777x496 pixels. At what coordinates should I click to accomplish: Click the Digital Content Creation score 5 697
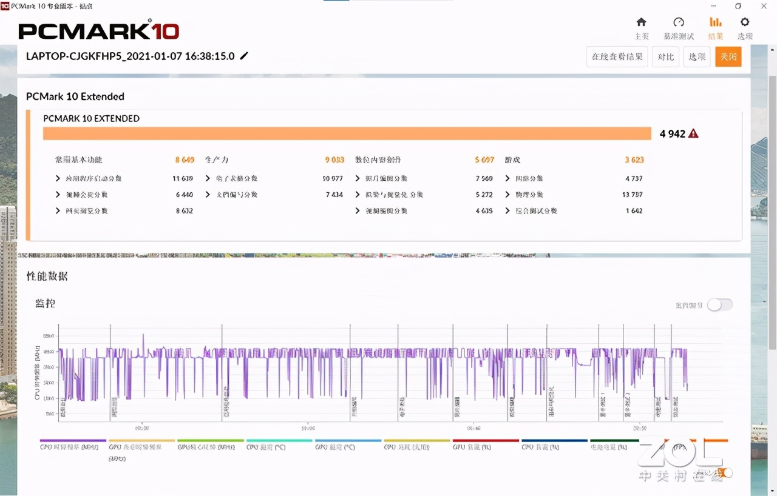click(484, 160)
